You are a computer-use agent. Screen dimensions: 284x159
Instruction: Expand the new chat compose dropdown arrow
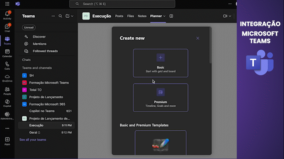click(72, 16)
